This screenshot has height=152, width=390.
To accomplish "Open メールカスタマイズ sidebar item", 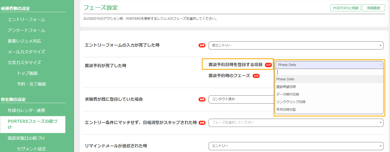I will point(26,52).
